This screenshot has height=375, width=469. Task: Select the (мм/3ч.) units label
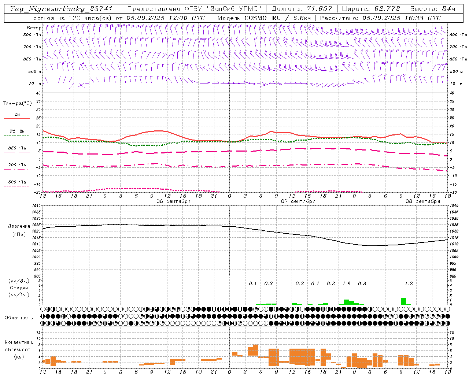coord(19,281)
